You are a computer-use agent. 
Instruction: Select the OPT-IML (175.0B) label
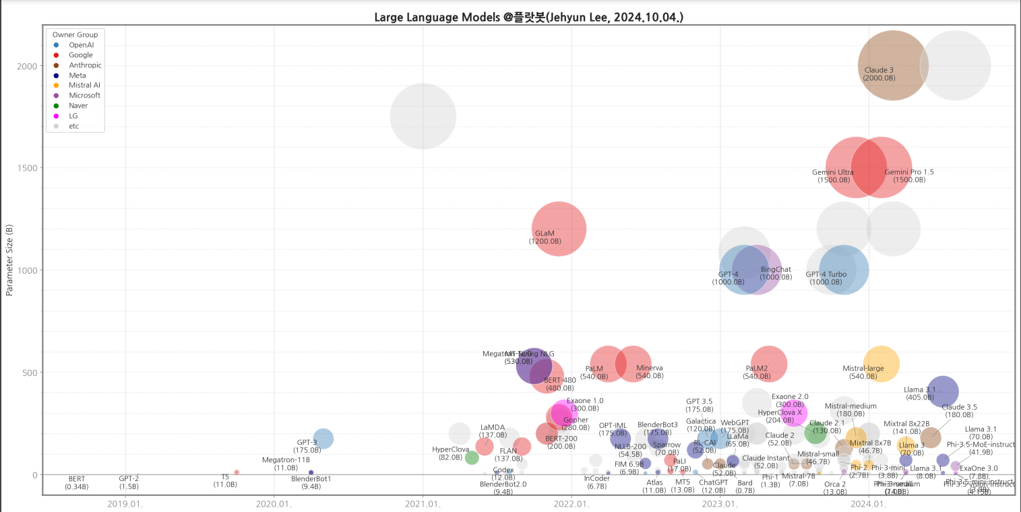click(613, 429)
